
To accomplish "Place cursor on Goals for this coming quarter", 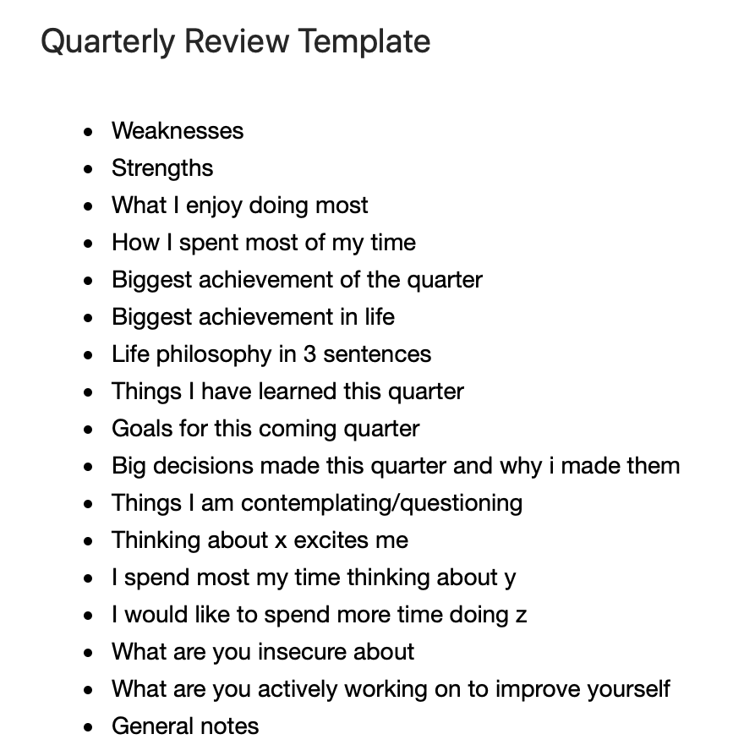I will 265,429.
